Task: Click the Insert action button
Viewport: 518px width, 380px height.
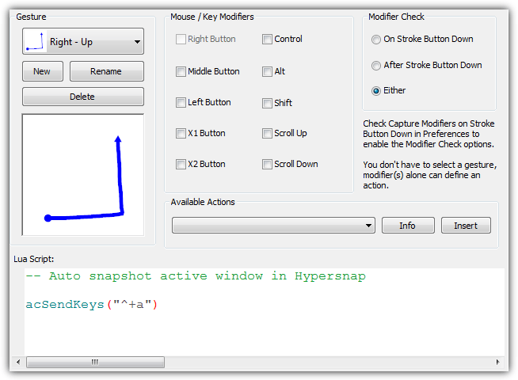Action: (x=466, y=226)
